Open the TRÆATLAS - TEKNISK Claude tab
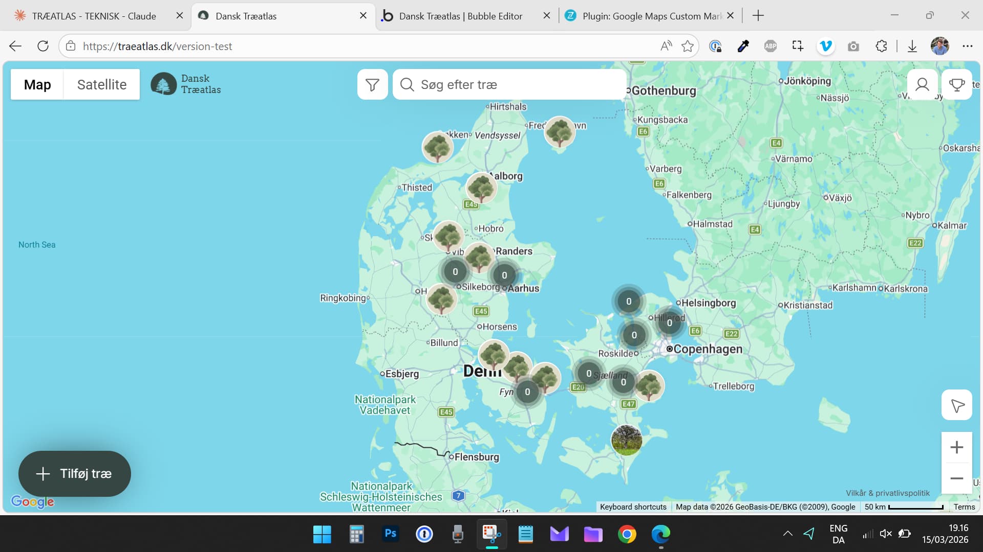983x552 pixels. click(x=94, y=16)
